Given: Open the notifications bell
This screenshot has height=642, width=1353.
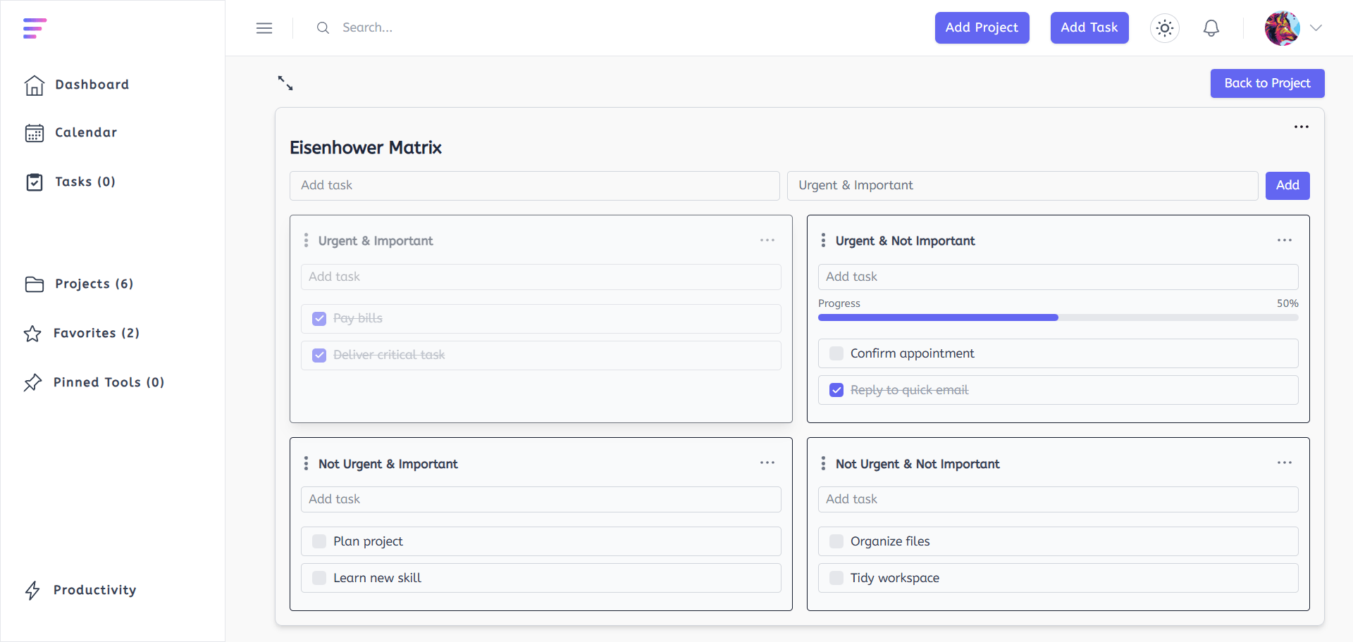Looking at the screenshot, I should tap(1211, 27).
